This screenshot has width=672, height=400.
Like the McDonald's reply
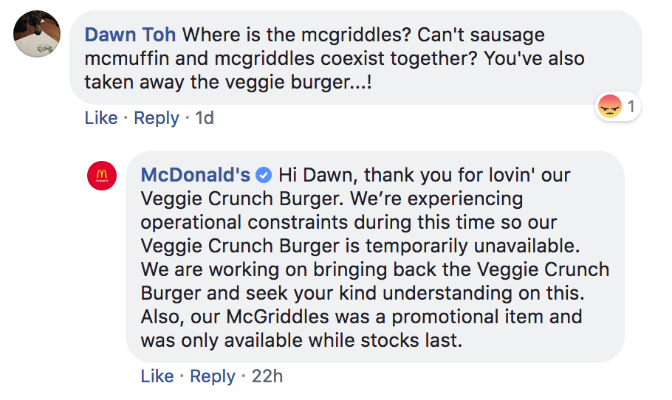coord(157,376)
